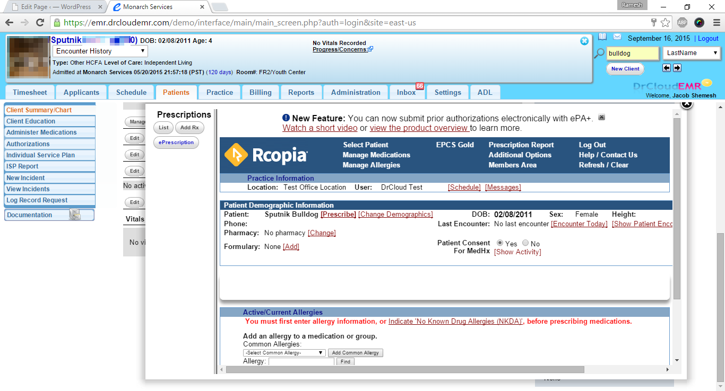This screenshot has width=725, height=391.
Task: Click next patient right arrow
Action: coord(677,68)
